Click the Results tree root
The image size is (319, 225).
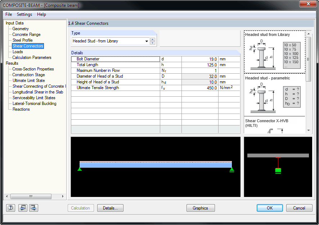pos(12,63)
